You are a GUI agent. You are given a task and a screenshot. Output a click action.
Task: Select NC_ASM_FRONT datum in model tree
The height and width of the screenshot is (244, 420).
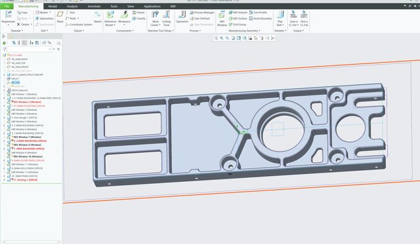point(20,67)
